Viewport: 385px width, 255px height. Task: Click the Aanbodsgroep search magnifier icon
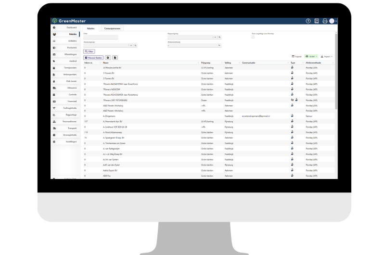(x=135, y=45)
